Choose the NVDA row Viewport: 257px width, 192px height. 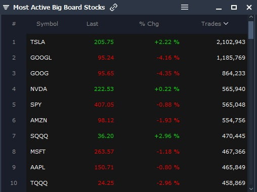click(137, 89)
